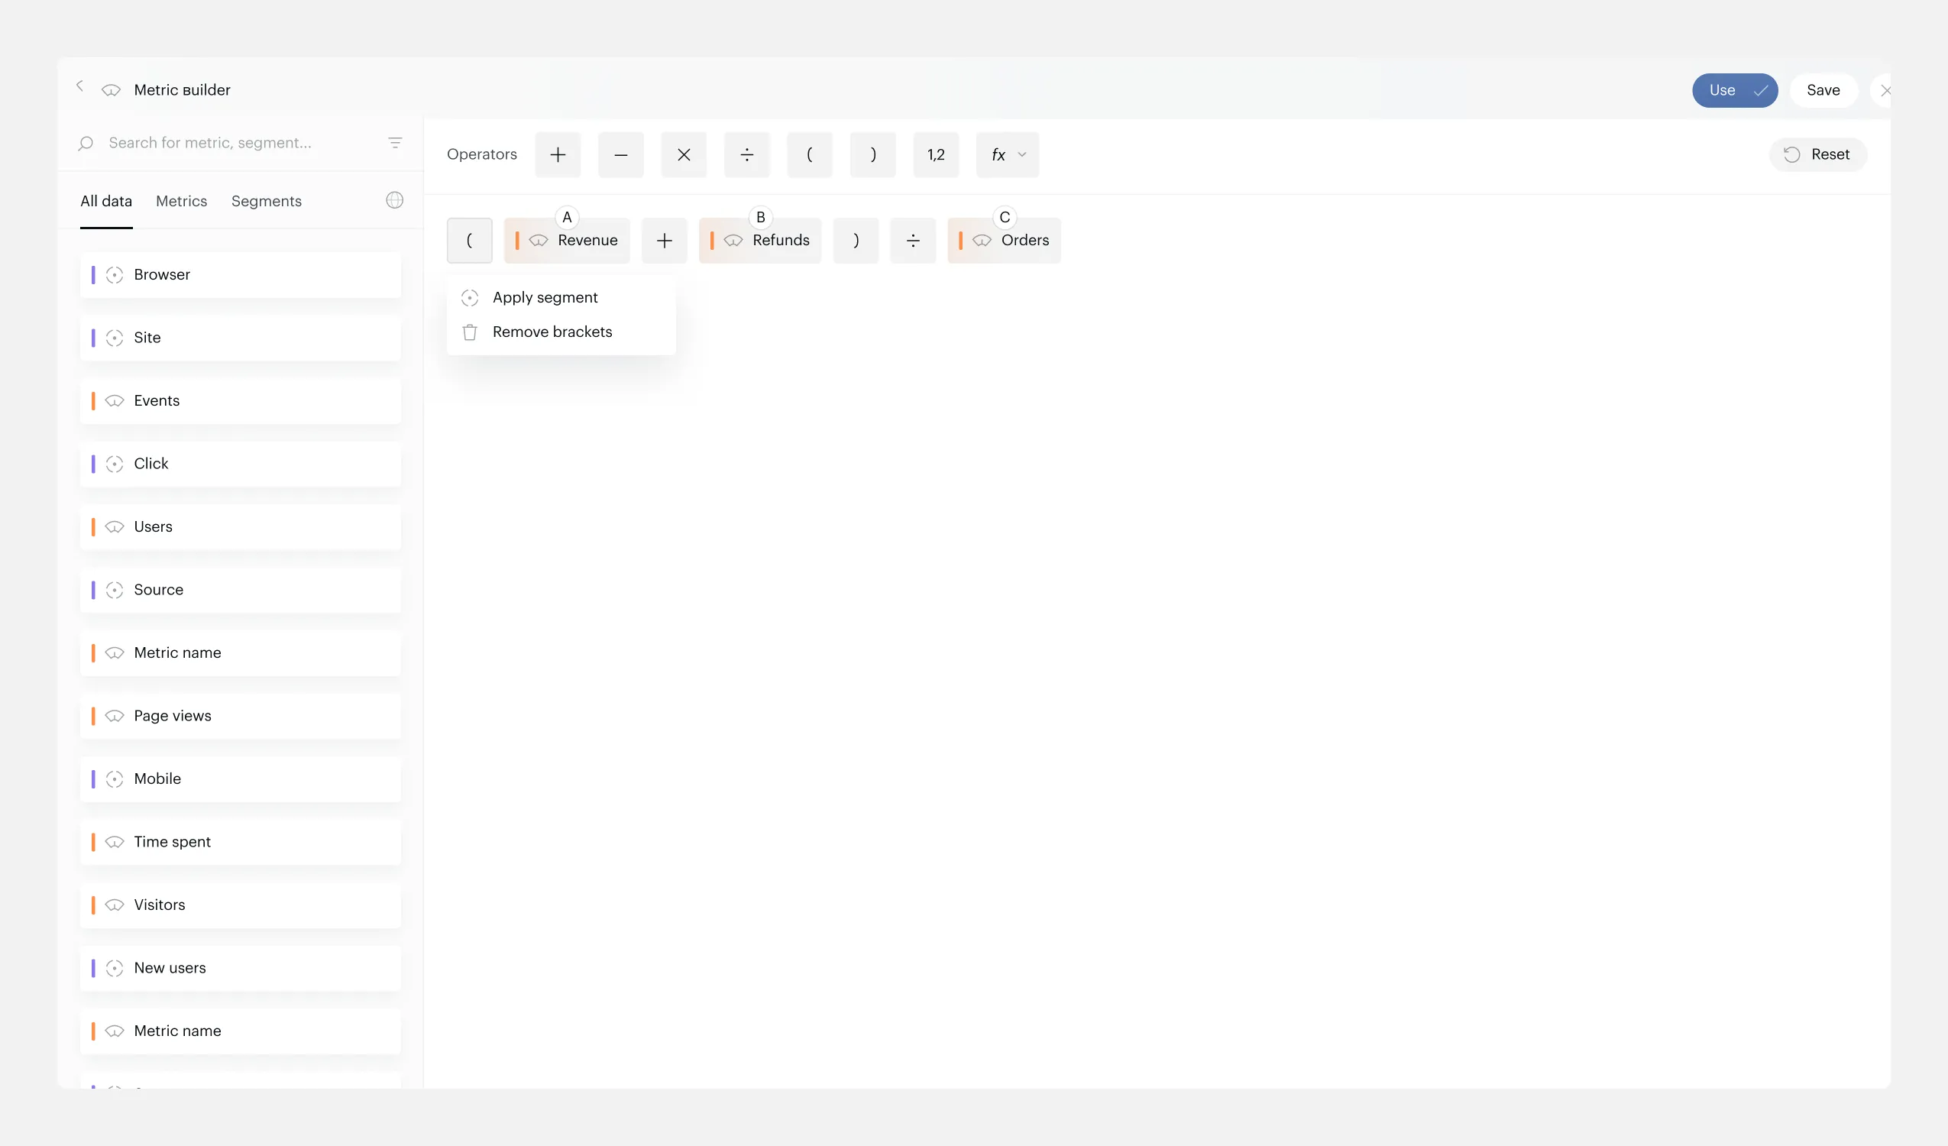
Task: Click the globe icon beside Segments tab
Action: (x=394, y=200)
